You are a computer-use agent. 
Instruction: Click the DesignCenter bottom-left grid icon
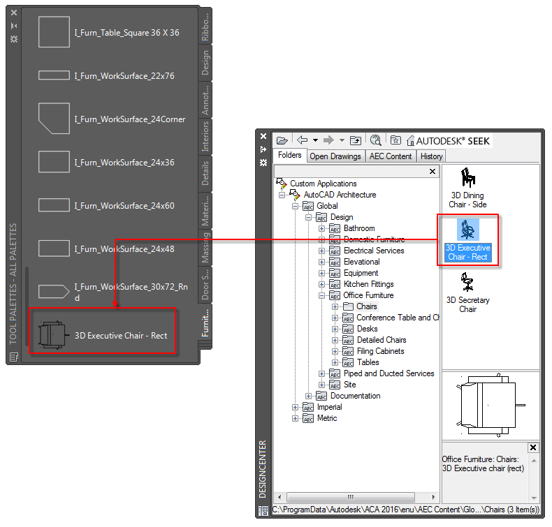pyautogui.click(x=263, y=510)
